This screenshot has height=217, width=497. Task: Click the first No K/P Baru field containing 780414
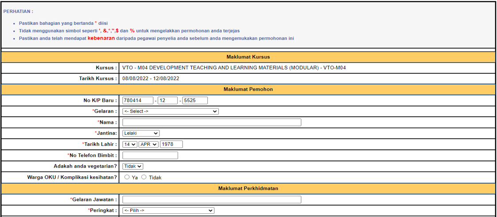tap(138, 100)
